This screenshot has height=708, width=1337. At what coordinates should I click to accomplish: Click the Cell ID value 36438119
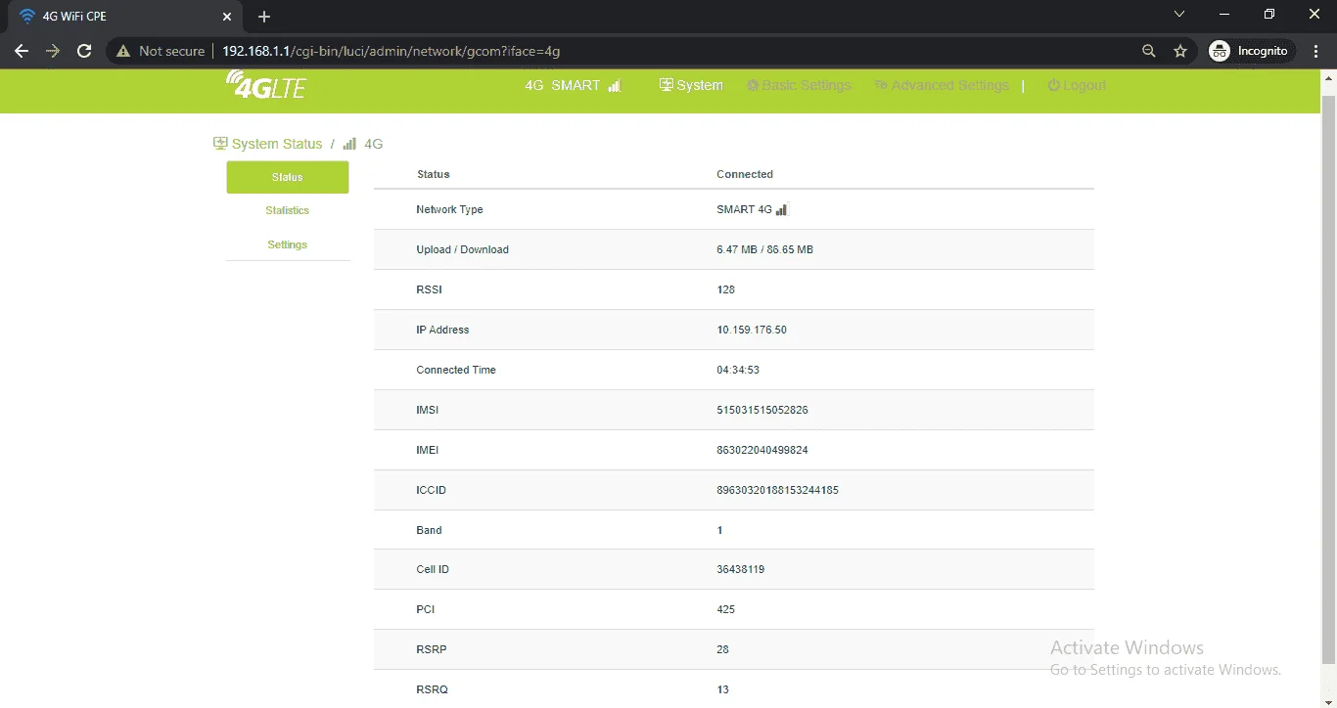tap(740, 569)
